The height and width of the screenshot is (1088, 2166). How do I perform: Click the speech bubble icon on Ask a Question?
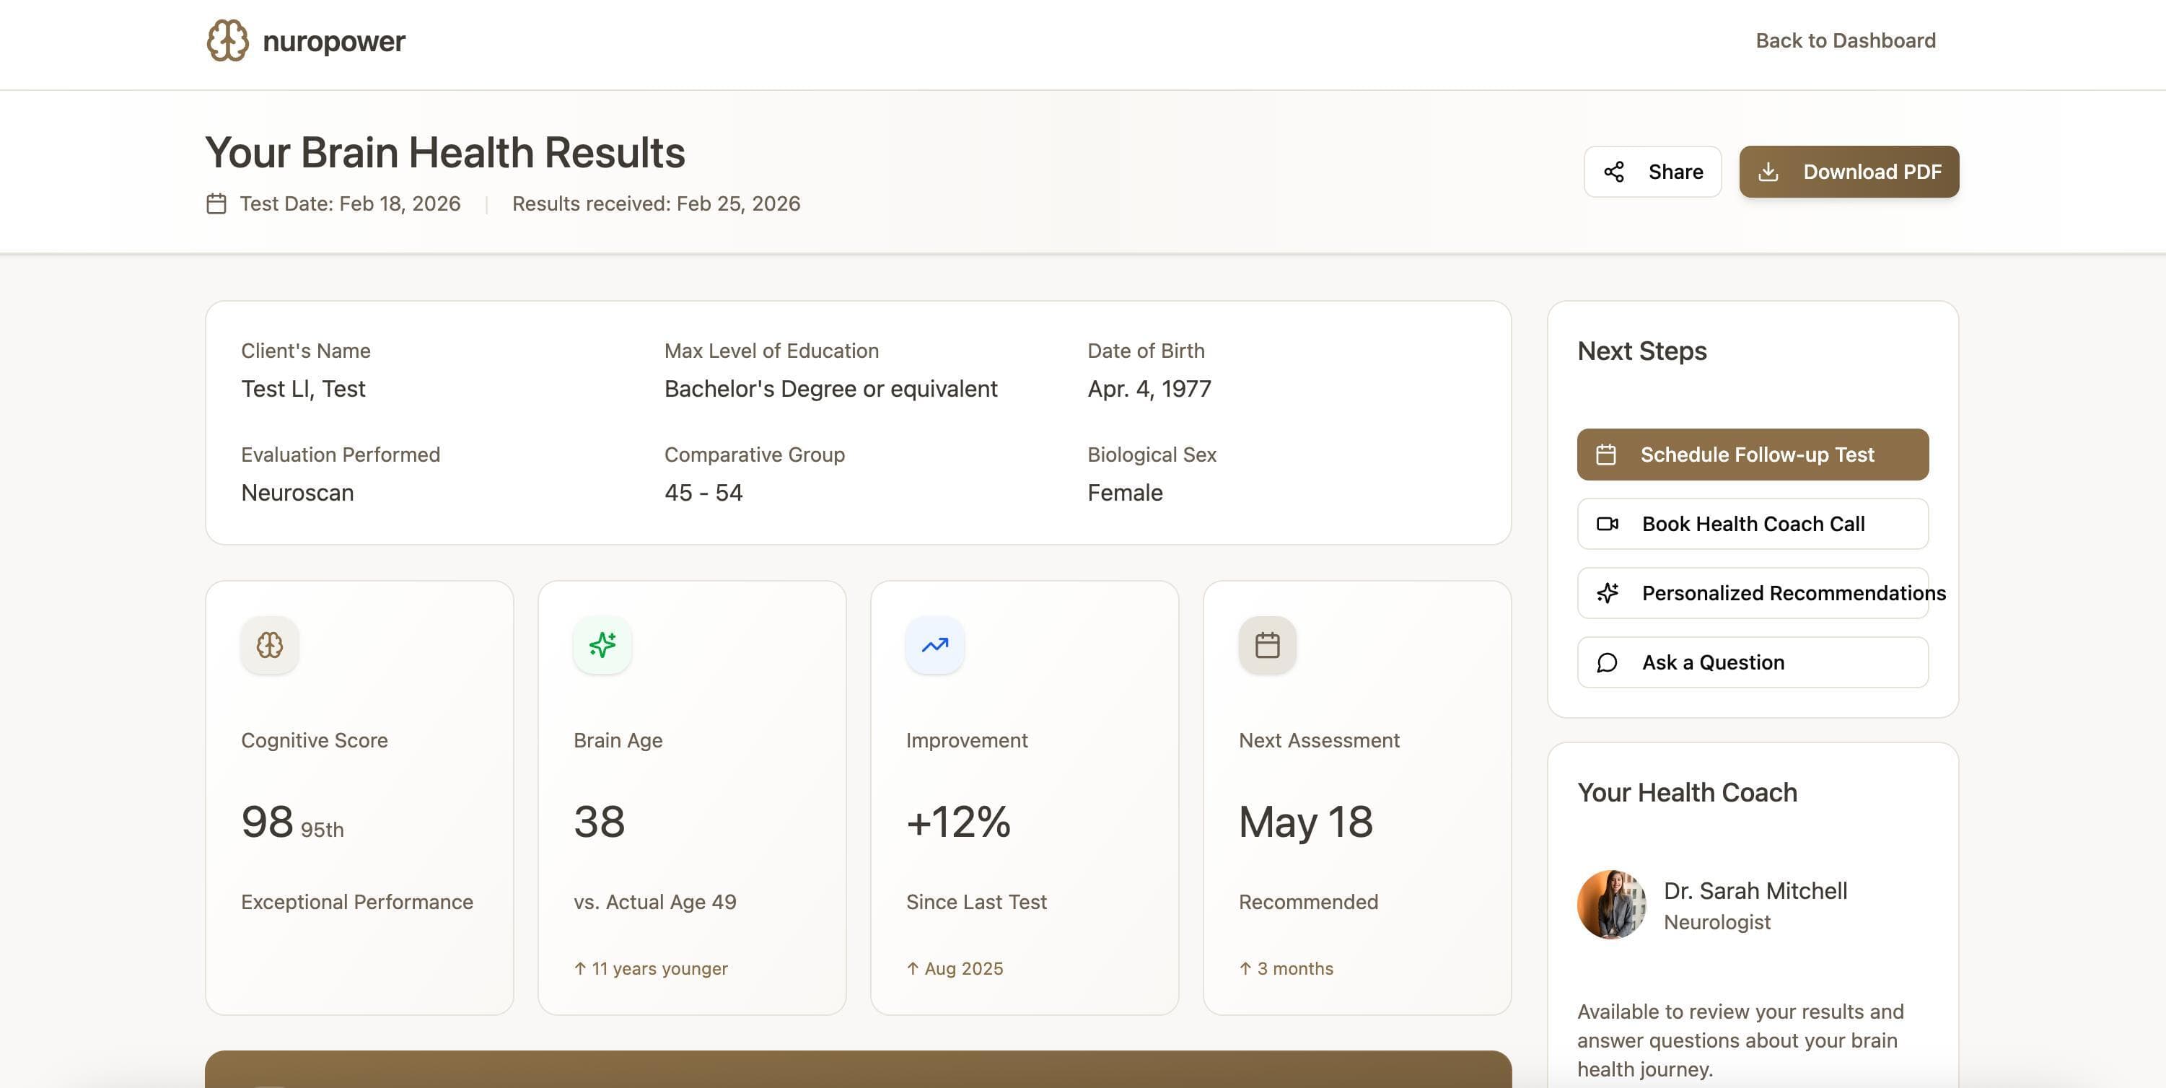coord(1608,662)
